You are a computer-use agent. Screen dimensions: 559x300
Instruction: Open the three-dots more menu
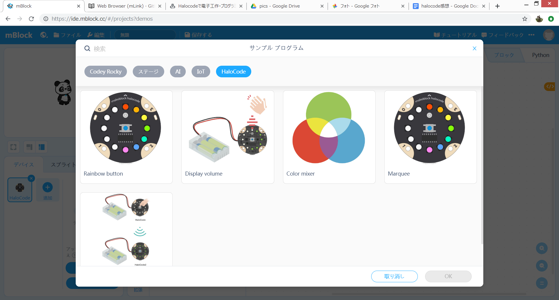(531, 35)
